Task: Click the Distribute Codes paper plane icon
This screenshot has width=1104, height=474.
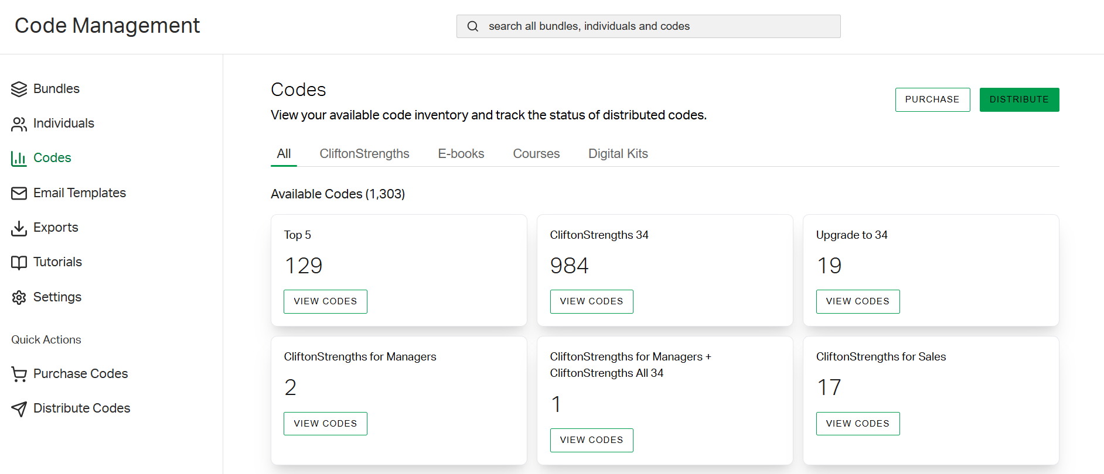Action: [x=19, y=408]
